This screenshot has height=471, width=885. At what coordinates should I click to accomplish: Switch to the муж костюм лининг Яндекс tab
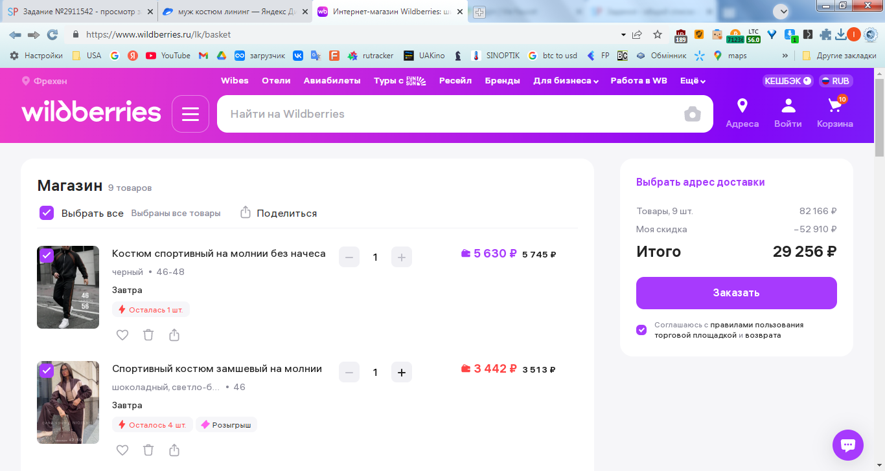tap(235, 12)
